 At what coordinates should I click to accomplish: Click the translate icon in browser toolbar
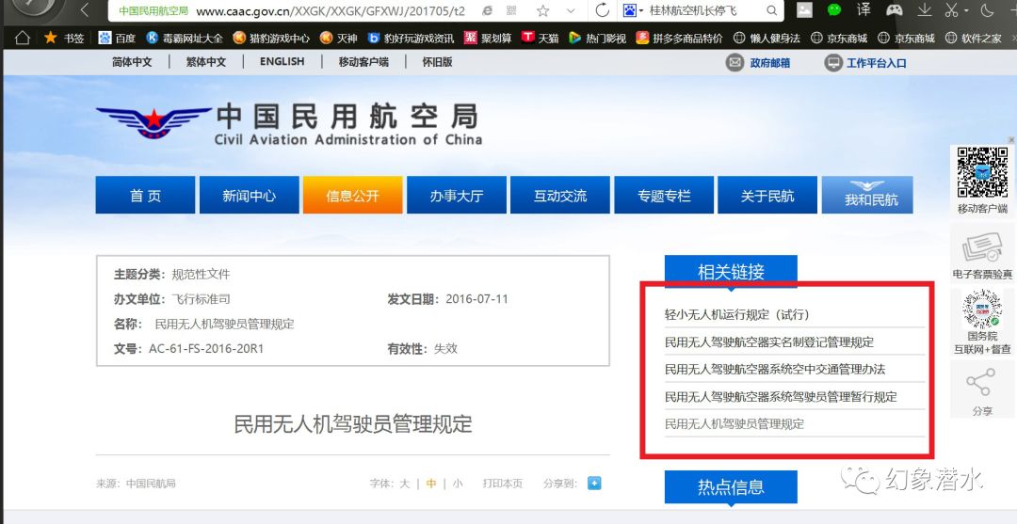pyautogui.click(x=864, y=10)
